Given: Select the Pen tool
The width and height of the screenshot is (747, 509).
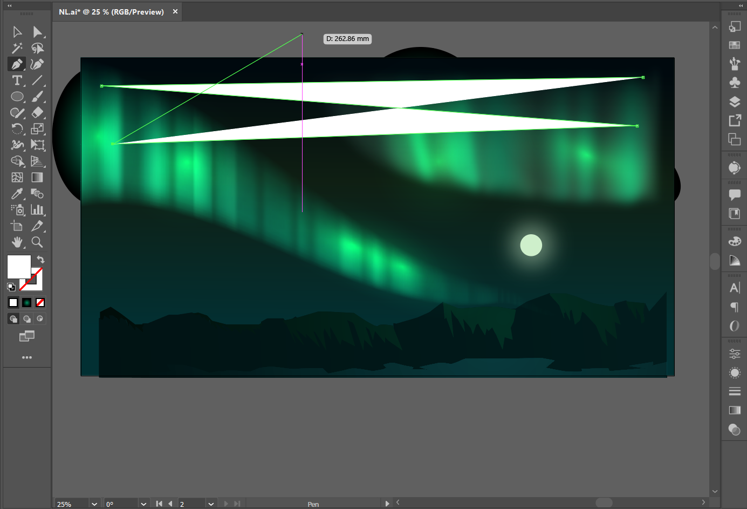Looking at the screenshot, I should (17, 64).
